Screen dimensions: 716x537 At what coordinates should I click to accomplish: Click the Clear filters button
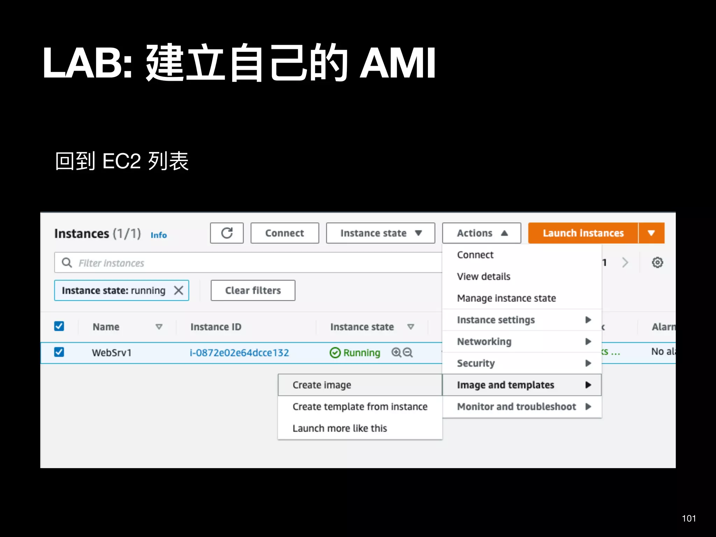point(253,290)
